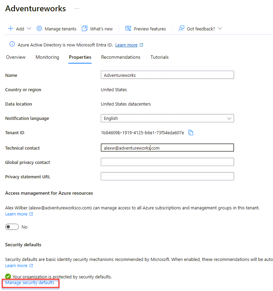The image size is (273, 291).
Task: Click the Got feedback person icon
Action: coord(181,29)
